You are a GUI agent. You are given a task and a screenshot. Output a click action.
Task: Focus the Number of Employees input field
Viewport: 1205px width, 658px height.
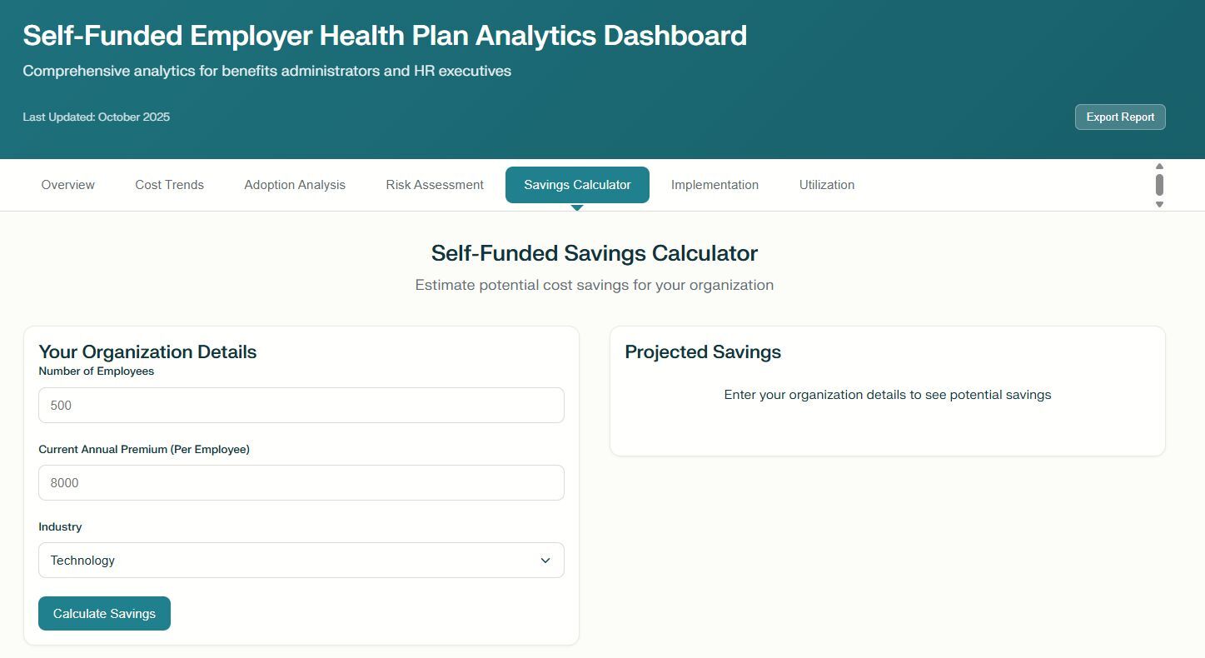point(301,406)
